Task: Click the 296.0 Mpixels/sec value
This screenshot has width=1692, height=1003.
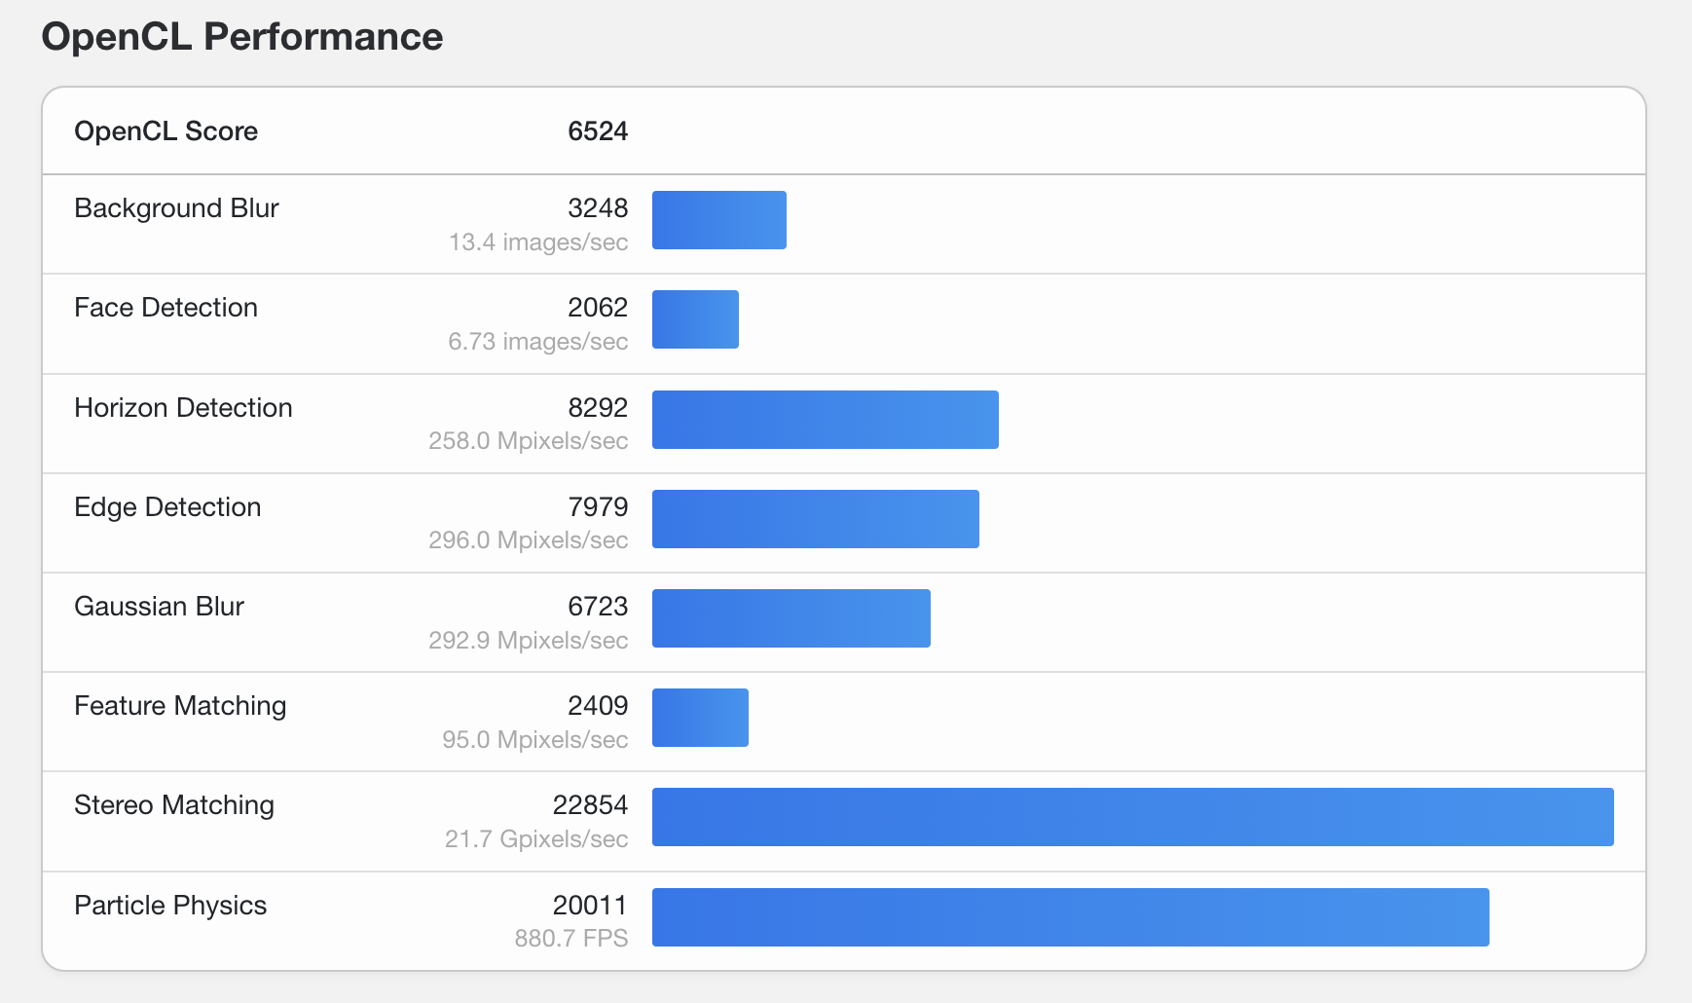Action: point(529,540)
